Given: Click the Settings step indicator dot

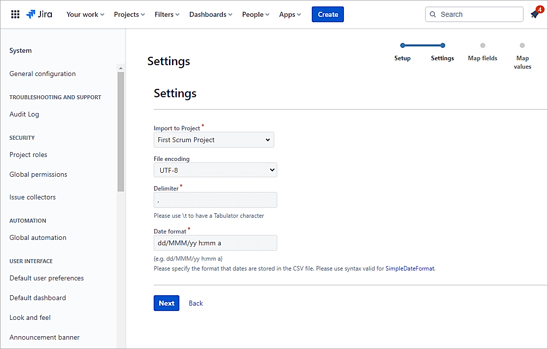Looking at the screenshot, I should point(442,45).
